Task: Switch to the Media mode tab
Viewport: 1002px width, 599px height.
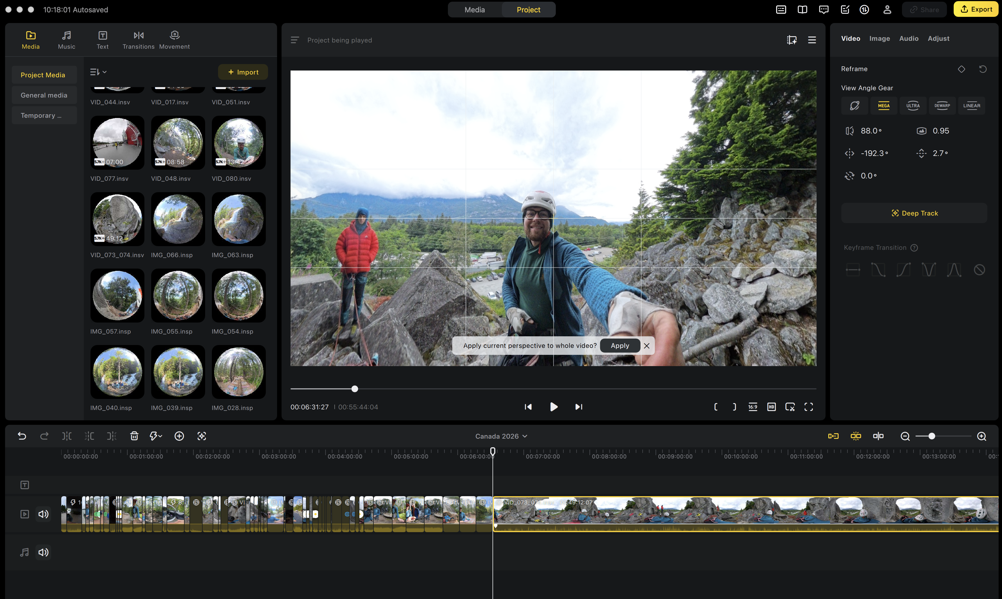Action: coord(474,10)
